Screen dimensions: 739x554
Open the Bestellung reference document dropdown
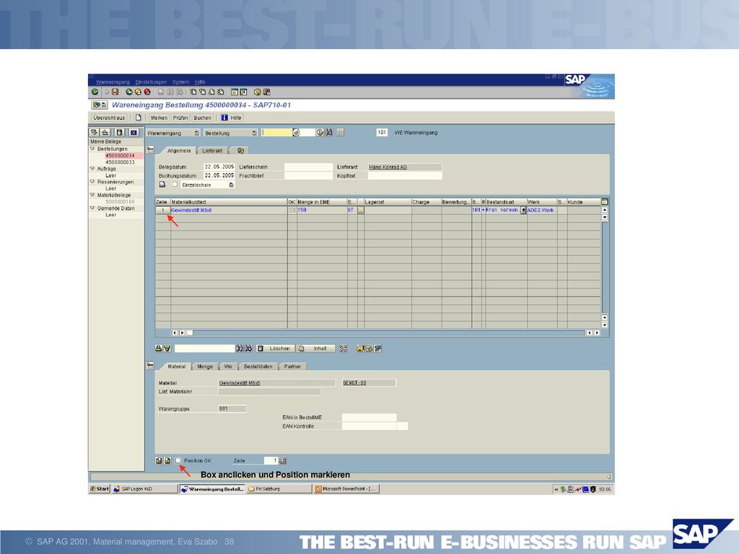255,133
